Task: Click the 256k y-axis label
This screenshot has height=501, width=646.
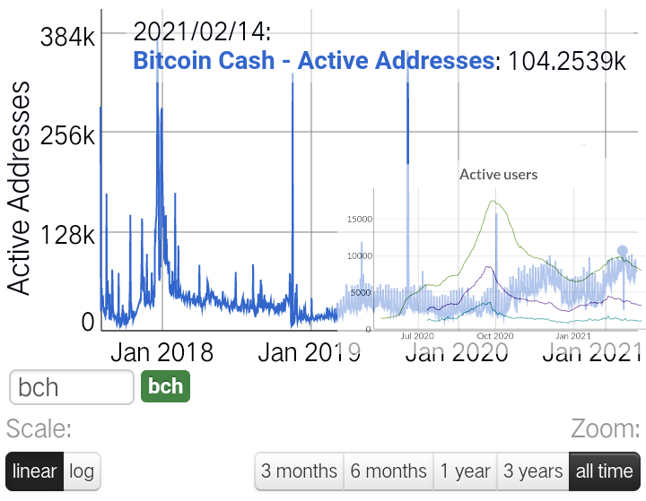Action: click(67, 135)
